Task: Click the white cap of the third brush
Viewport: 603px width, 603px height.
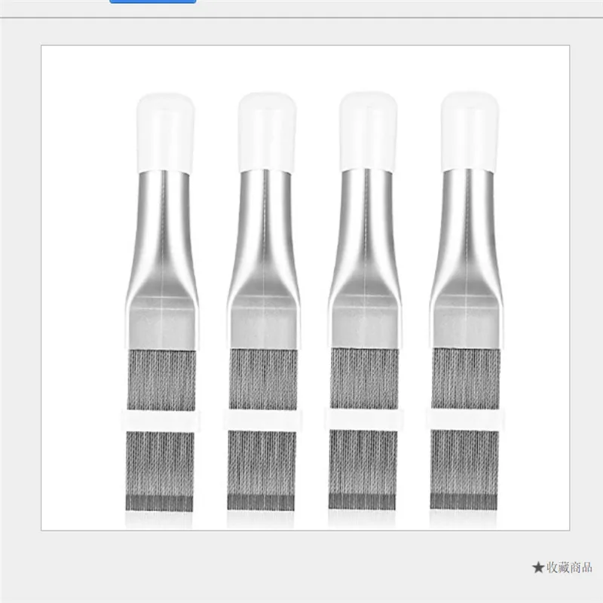Action: coord(368,131)
